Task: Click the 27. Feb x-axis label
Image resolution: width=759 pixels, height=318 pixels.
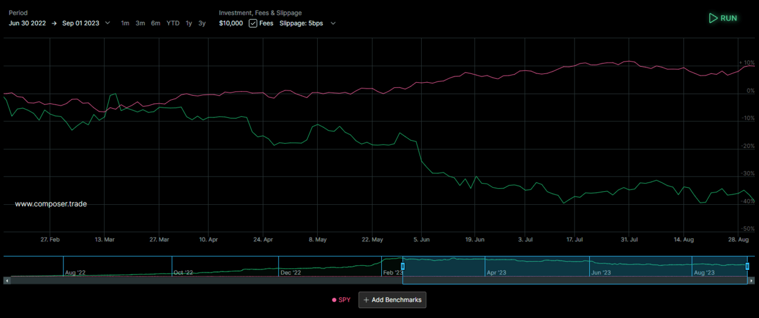Action: [x=50, y=239]
